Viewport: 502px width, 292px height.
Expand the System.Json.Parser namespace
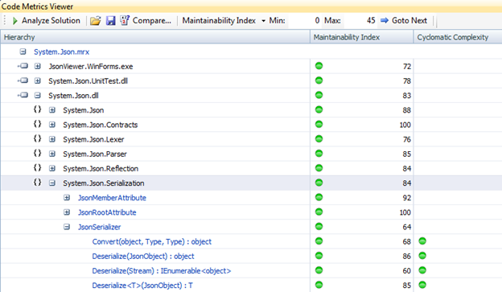pos(52,154)
